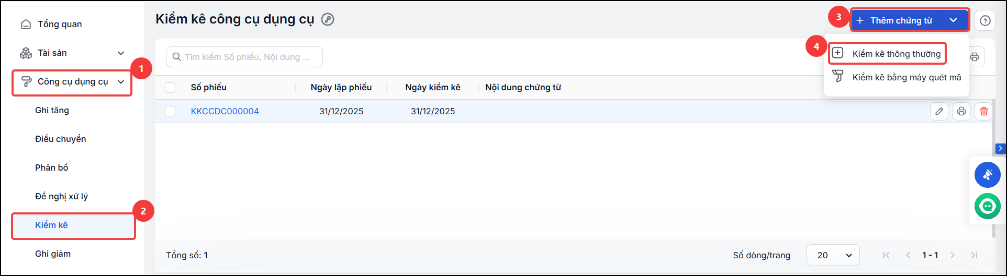Open the green chat support button

(988, 206)
